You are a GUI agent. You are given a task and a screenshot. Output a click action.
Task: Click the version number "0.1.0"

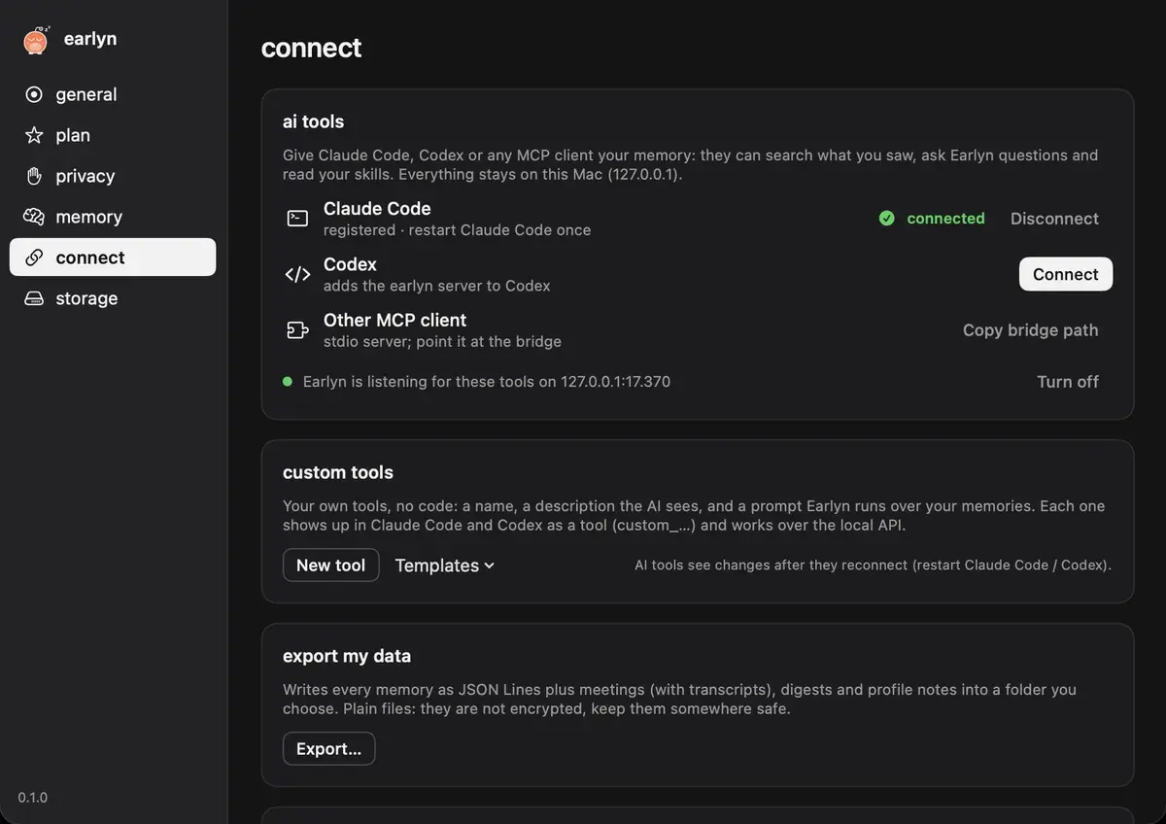[33, 798]
